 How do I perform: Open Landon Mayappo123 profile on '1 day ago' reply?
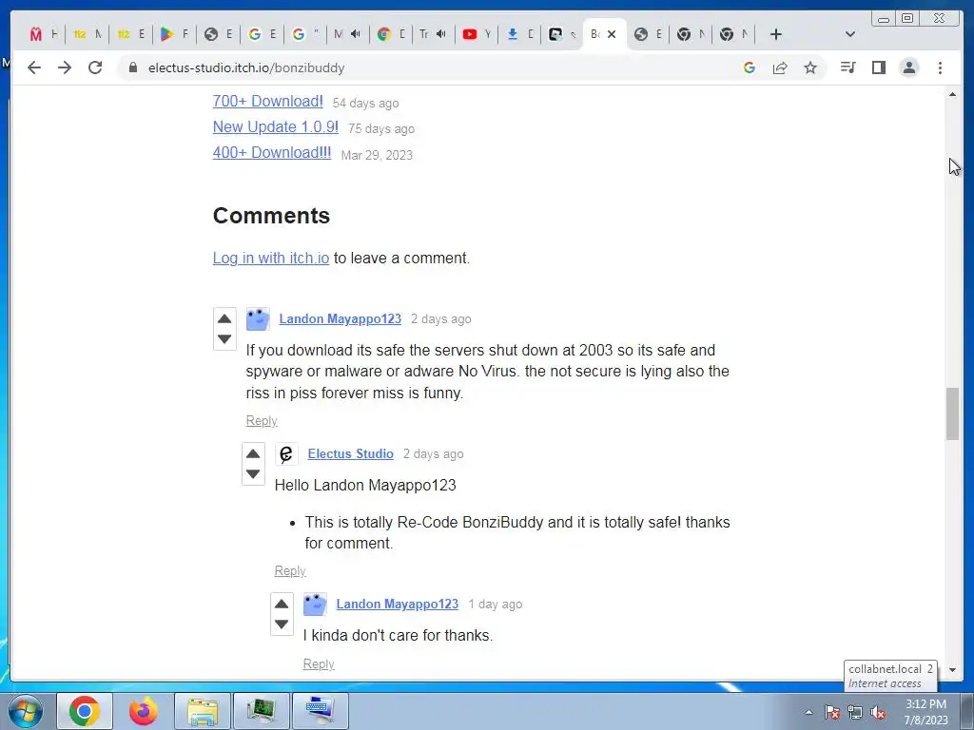tap(398, 604)
